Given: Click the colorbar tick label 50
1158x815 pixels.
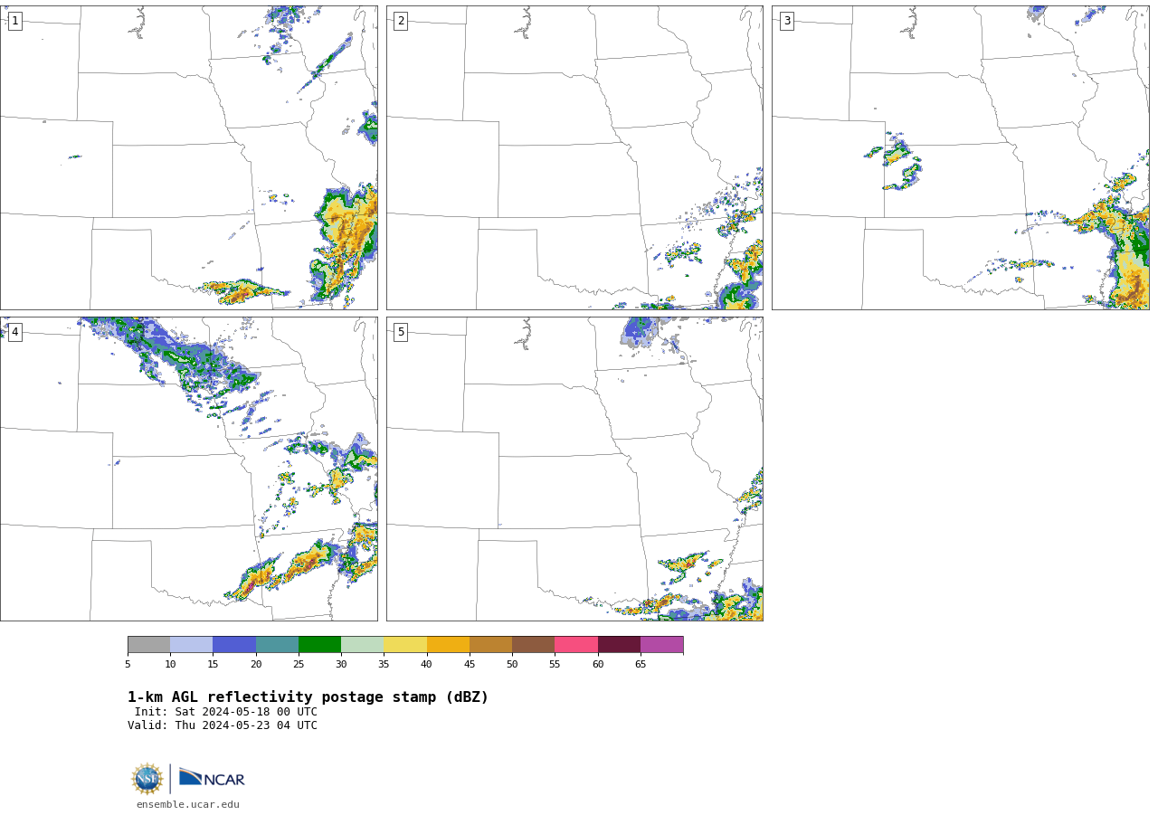Looking at the screenshot, I should pos(512,665).
